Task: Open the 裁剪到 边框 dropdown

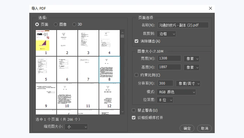Action: point(166,34)
